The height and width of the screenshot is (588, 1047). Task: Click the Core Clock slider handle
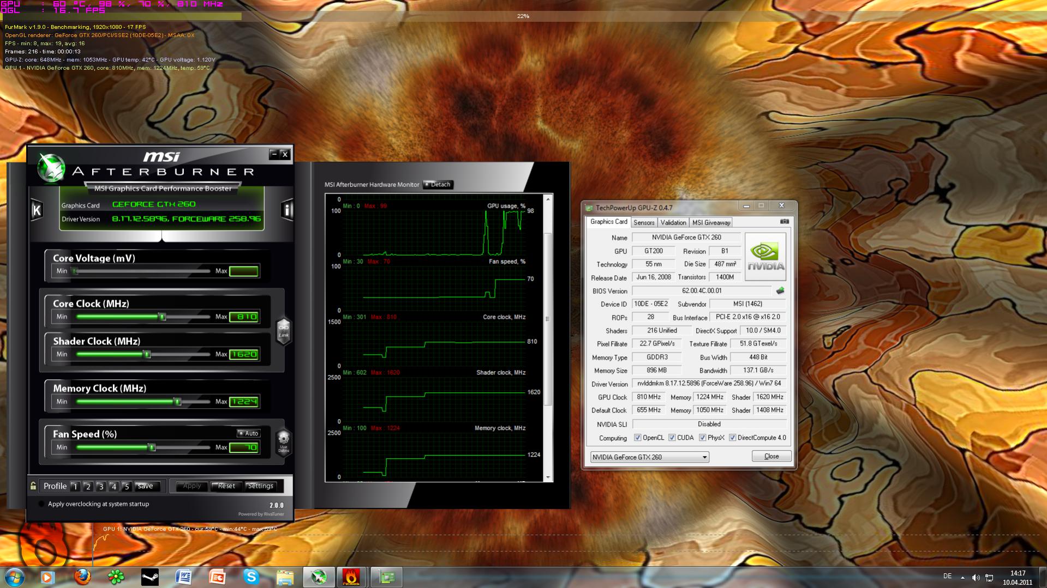[x=162, y=317]
